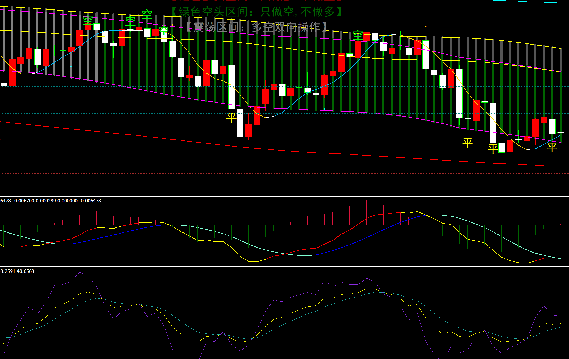Click the indicator value label 48.6563
Image resolution: width=569 pixels, height=359 pixels.
click(26, 271)
